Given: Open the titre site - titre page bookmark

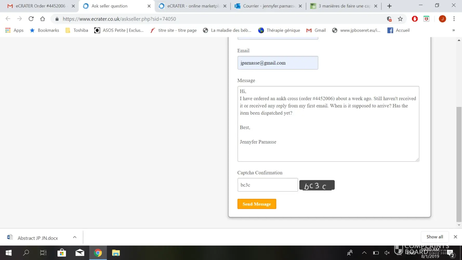Looking at the screenshot, I should click(174, 30).
